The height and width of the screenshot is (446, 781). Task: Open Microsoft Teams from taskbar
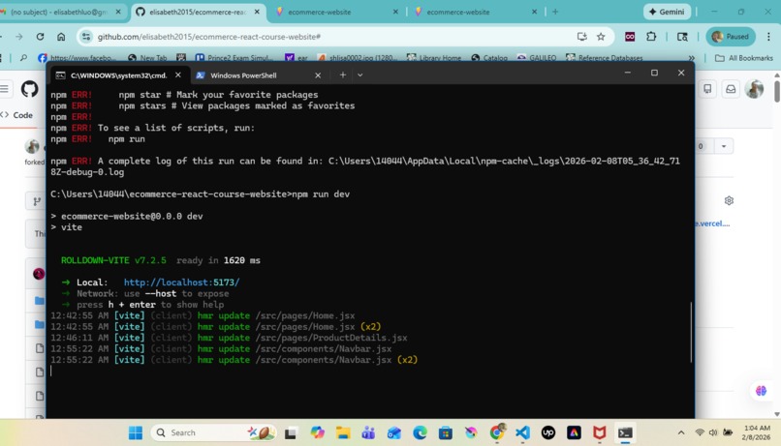click(x=368, y=432)
